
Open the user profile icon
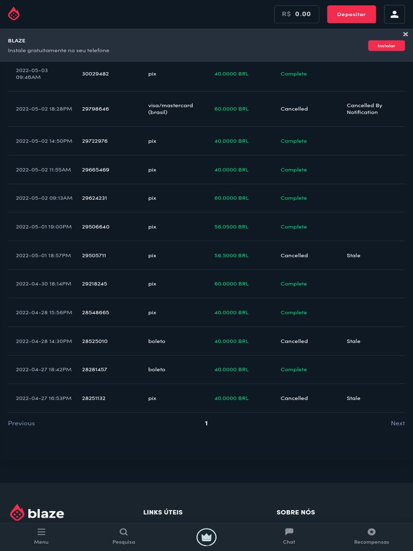coord(394,15)
